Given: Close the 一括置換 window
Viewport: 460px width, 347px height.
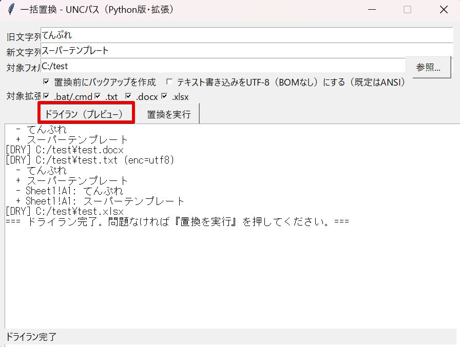Looking at the screenshot, I should click(444, 9).
